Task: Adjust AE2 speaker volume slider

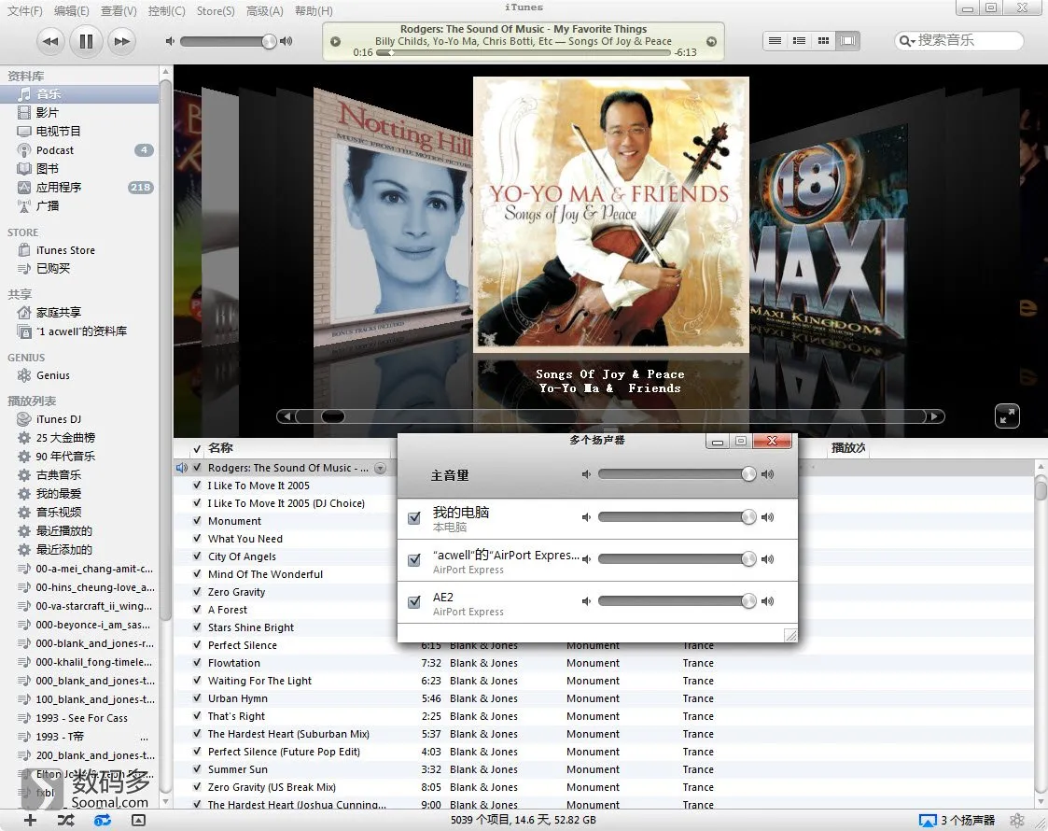Action: click(678, 601)
